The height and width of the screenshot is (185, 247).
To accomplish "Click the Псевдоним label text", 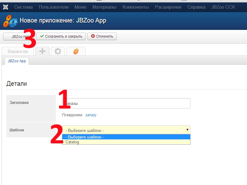I will pyautogui.click(x=73, y=115).
